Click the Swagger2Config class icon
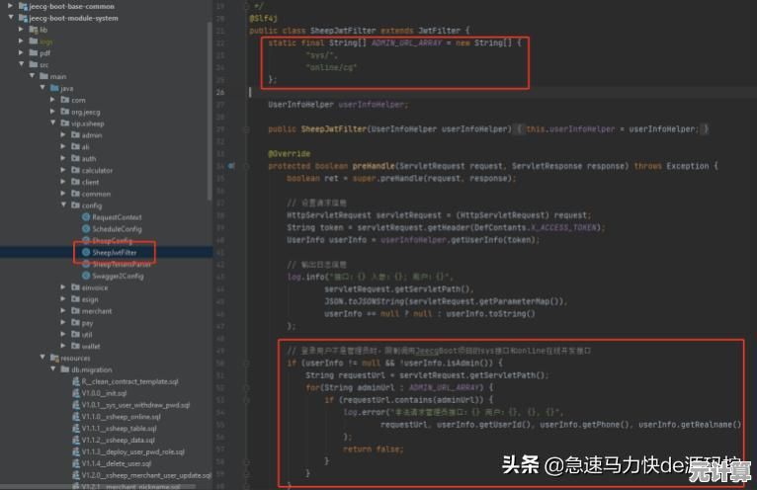The image size is (757, 490). coord(86,277)
